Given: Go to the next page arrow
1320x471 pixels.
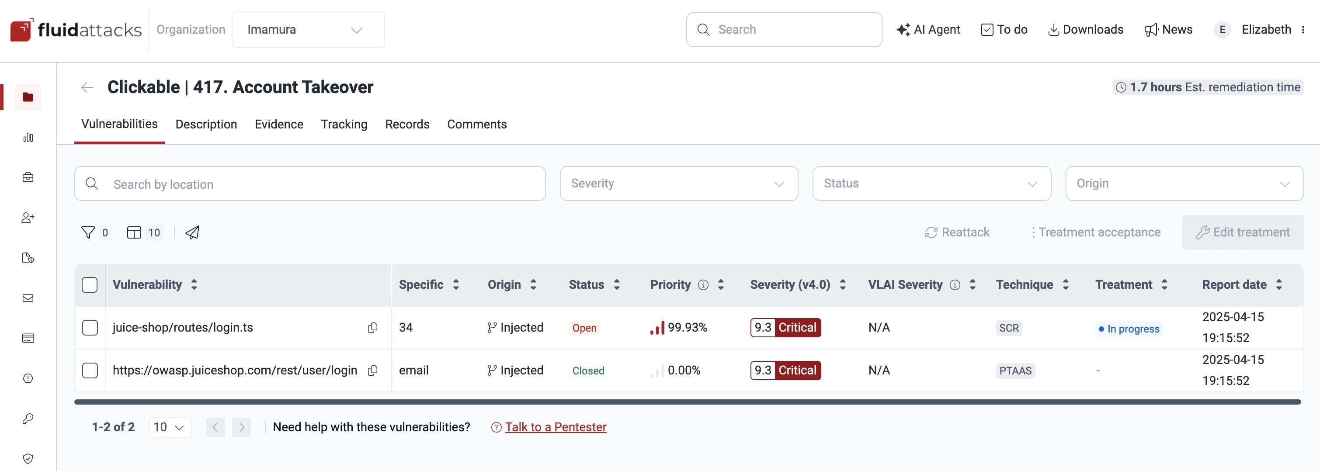Looking at the screenshot, I should (x=241, y=427).
